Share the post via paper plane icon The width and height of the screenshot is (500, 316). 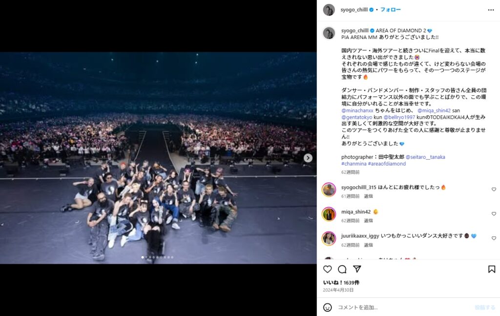tap(357, 269)
